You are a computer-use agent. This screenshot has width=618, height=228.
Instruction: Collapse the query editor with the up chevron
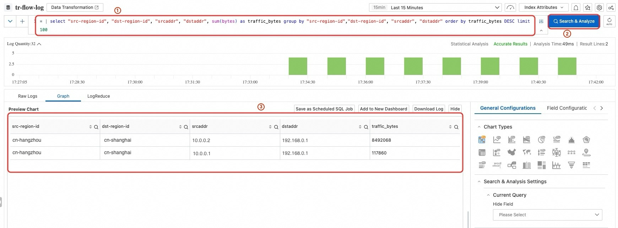pos(541,31)
